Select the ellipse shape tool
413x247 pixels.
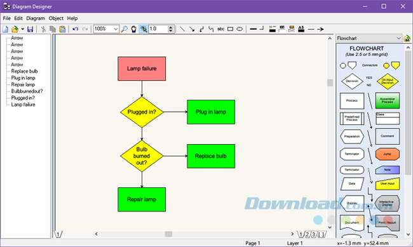pyautogui.click(x=240, y=29)
